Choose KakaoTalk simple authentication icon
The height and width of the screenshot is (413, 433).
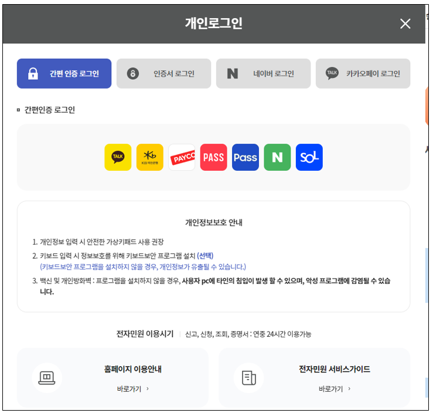coord(118,157)
